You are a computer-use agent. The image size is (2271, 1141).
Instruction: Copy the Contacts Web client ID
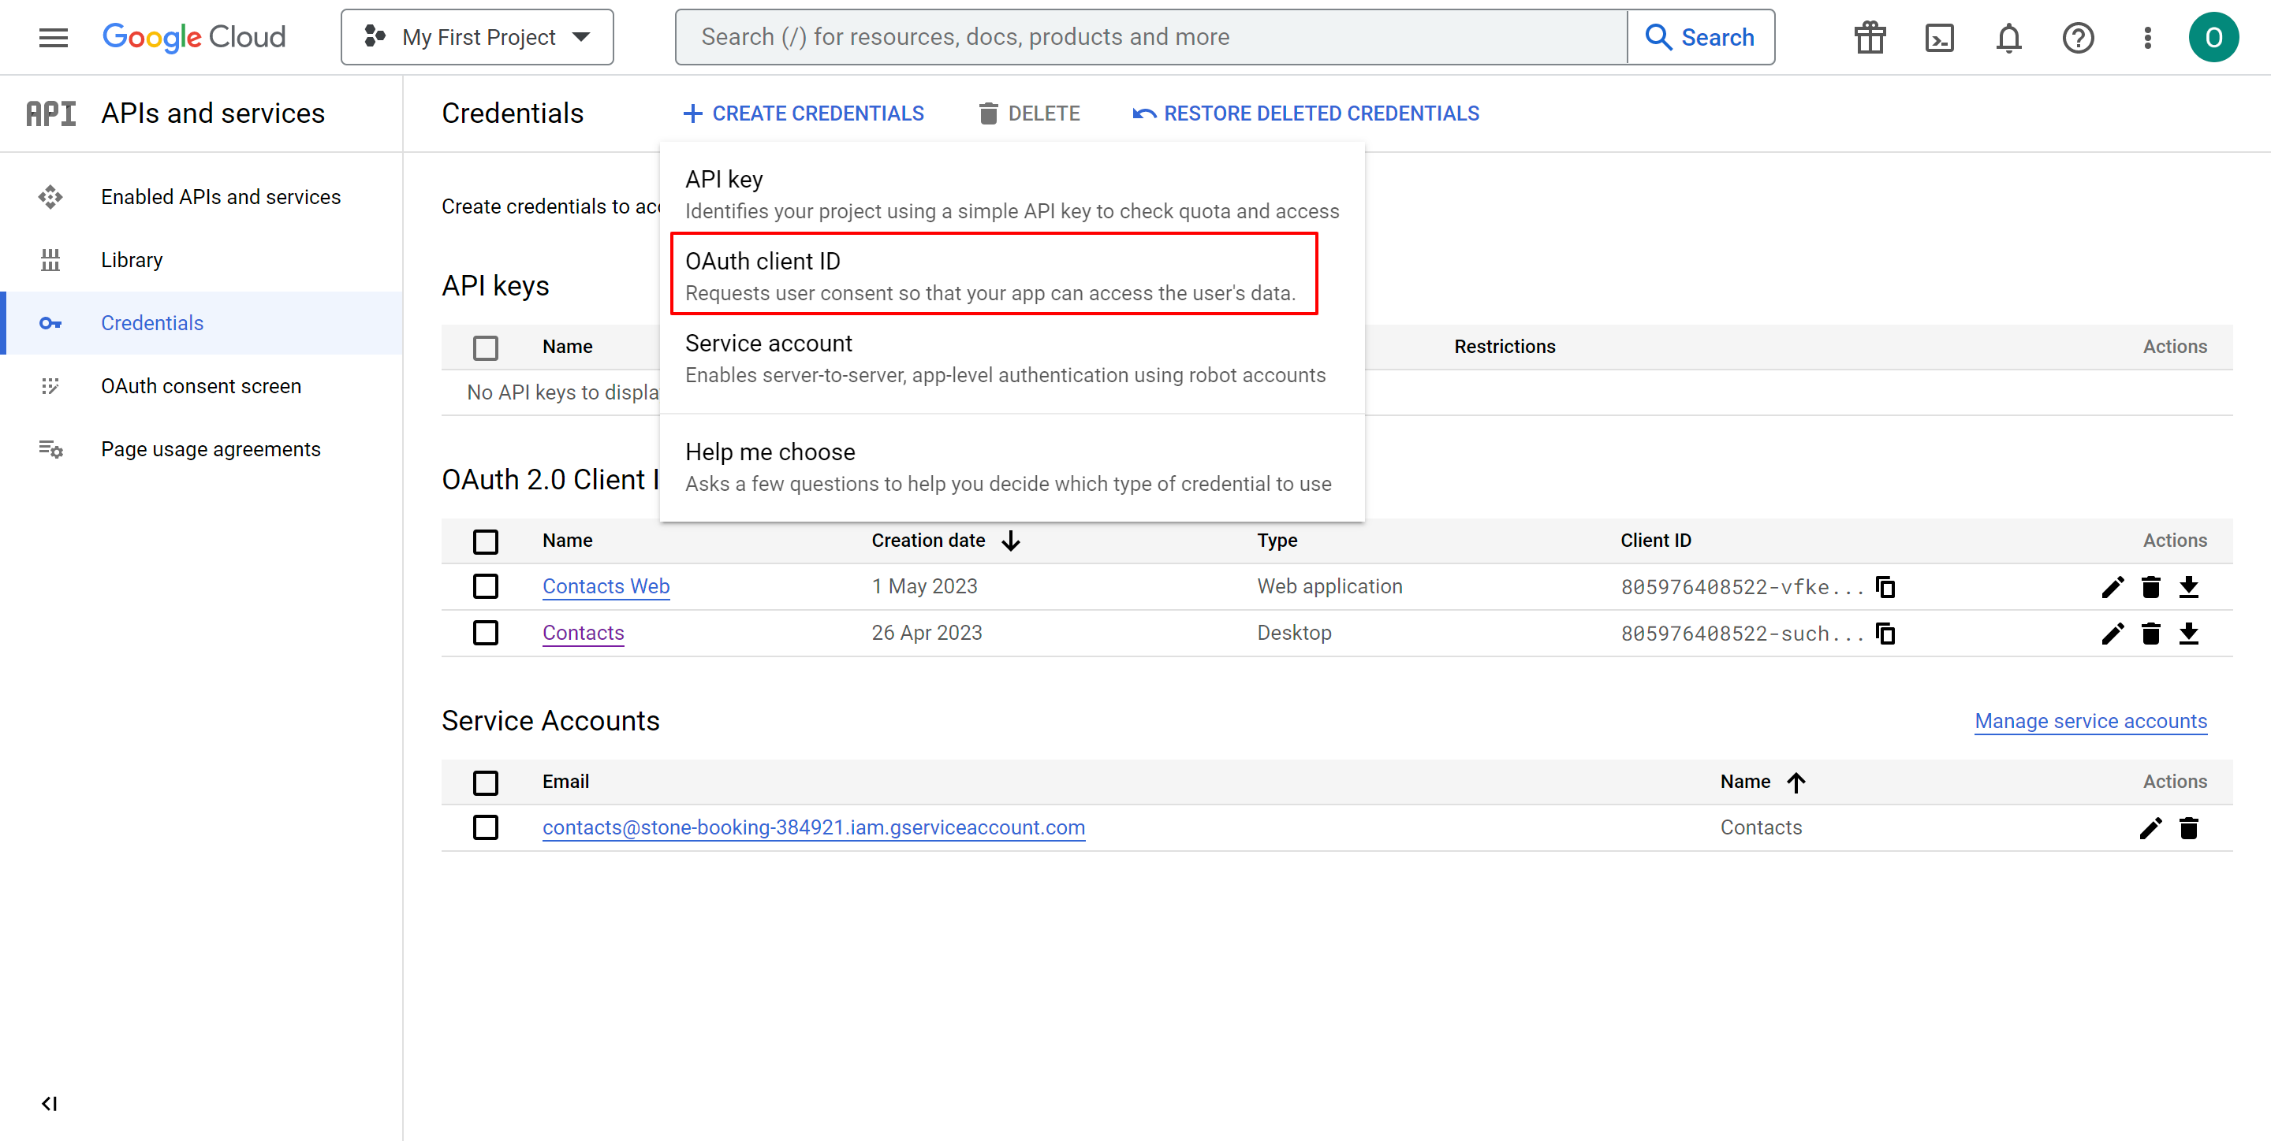coord(1885,587)
